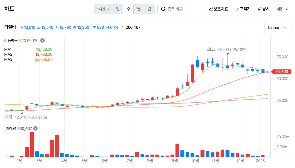This screenshot has width=295, height=168.
Task: Click the closing price 12,950
Action: 83,28
